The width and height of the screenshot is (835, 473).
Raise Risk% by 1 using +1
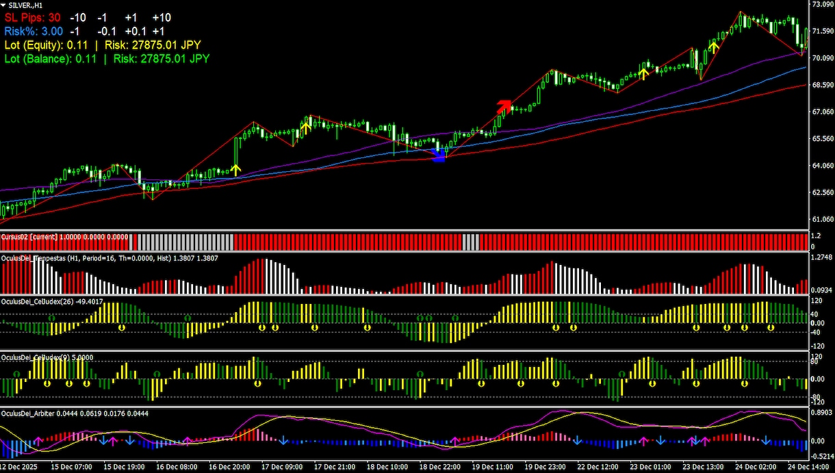click(x=158, y=31)
